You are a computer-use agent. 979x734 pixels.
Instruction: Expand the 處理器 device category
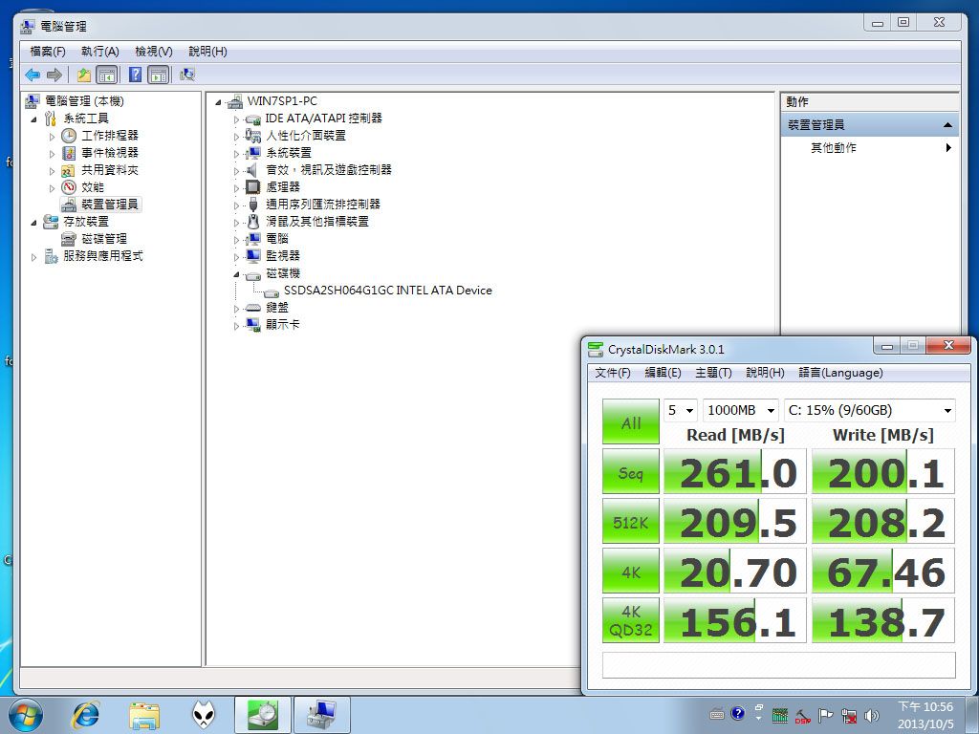click(236, 188)
